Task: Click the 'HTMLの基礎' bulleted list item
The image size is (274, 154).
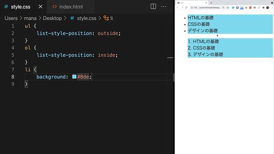Action: coord(200,18)
